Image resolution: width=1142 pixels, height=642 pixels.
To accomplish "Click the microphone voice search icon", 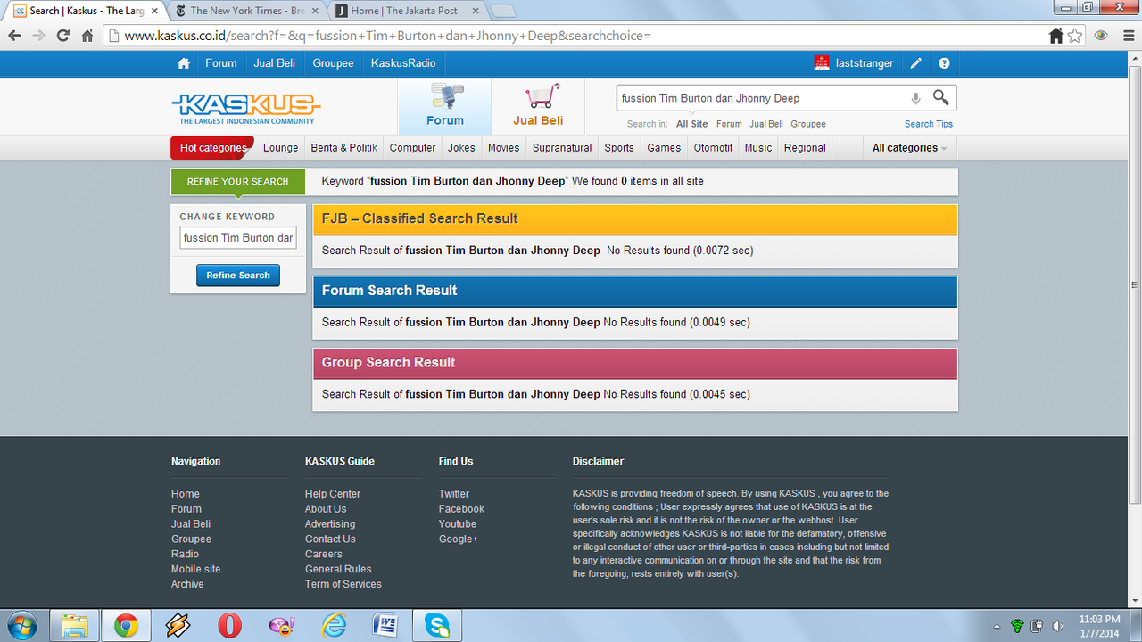I will coord(915,98).
